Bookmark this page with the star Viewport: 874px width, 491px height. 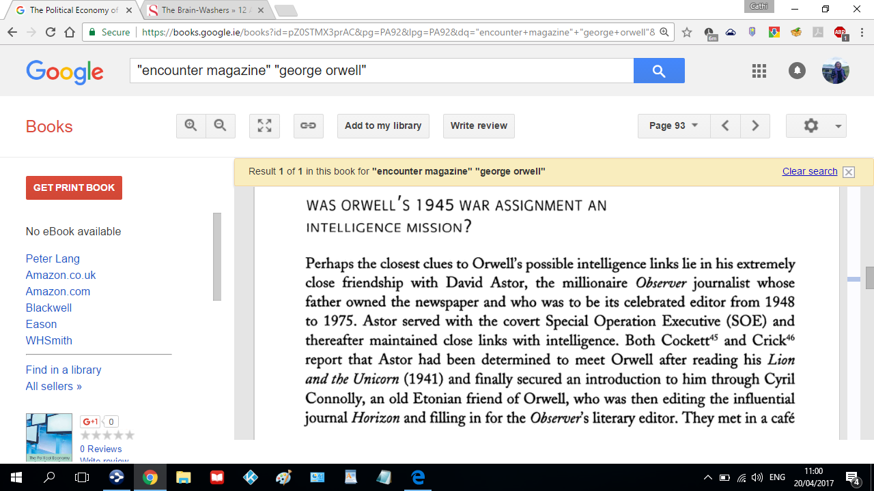click(687, 33)
